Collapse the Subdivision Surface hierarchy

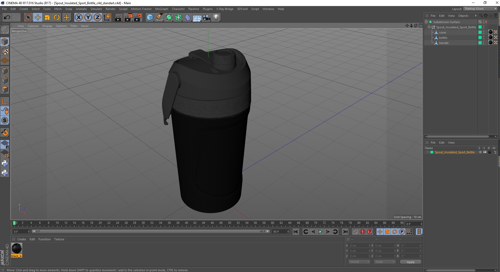(427, 22)
